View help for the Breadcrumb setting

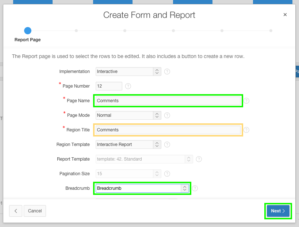pyautogui.click(x=195, y=188)
